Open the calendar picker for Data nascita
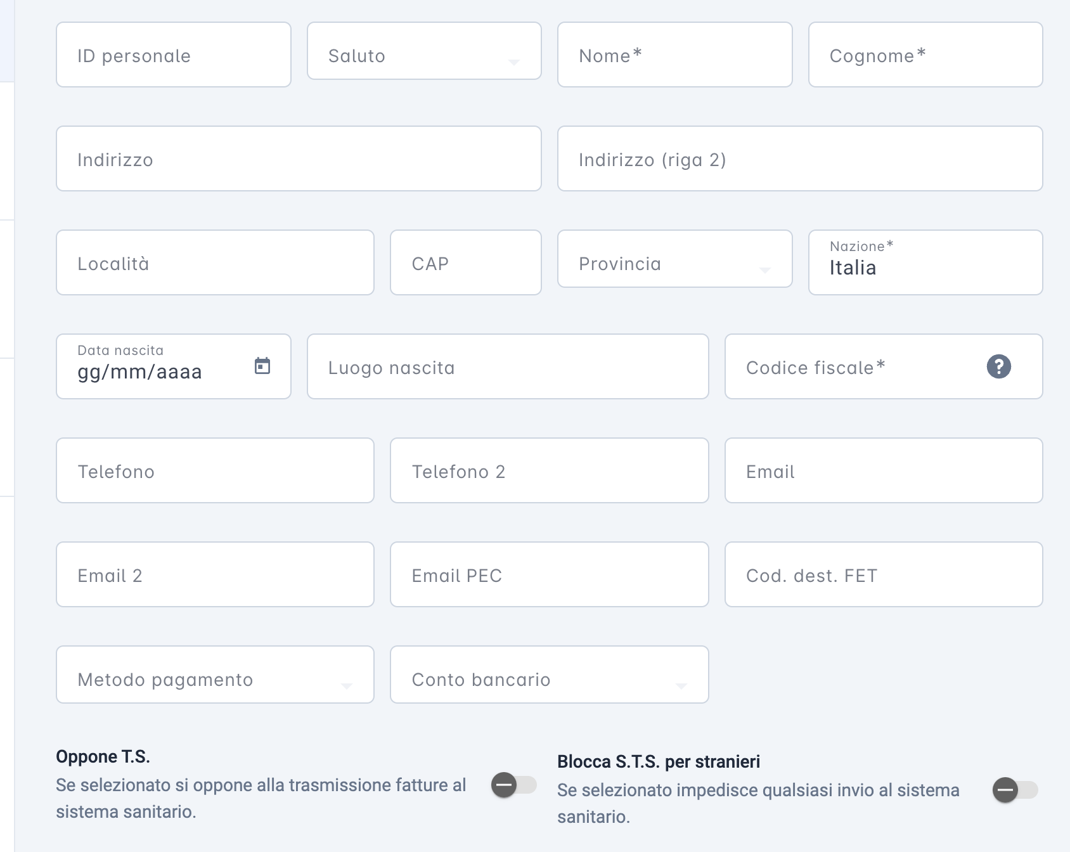Viewport: 1070px width, 852px height. (x=262, y=366)
